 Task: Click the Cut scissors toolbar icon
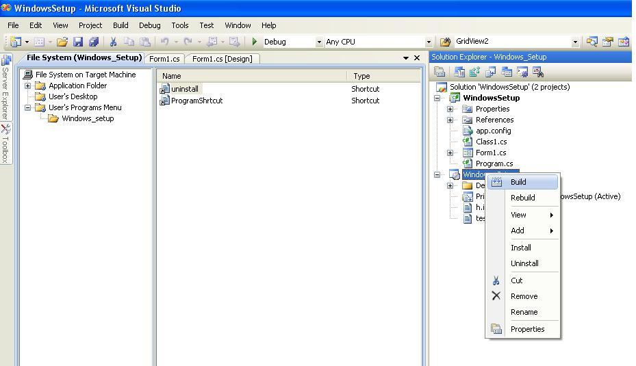click(113, 41)
